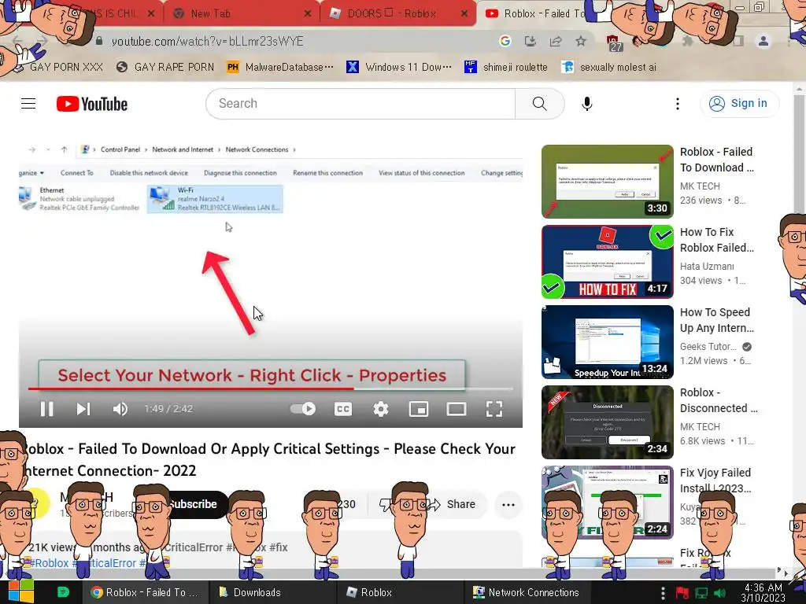This screenshot has width=806, height=604.
Task: Click the network tray icon
Action: [701, 593]
